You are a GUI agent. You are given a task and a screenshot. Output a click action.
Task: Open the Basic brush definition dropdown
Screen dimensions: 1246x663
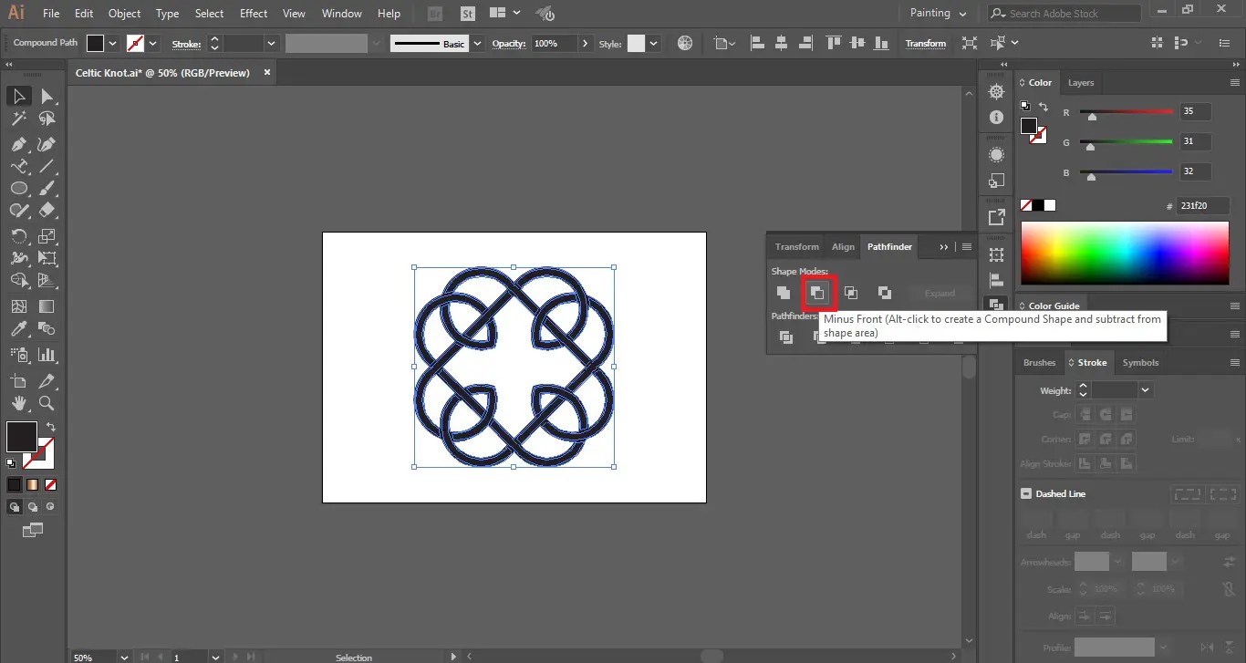(x=477, y=43)
